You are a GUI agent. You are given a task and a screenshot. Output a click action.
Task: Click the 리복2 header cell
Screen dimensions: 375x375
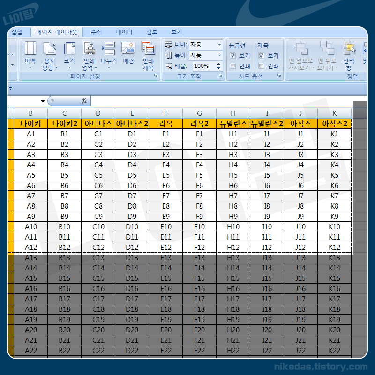[x=200, y=124]
